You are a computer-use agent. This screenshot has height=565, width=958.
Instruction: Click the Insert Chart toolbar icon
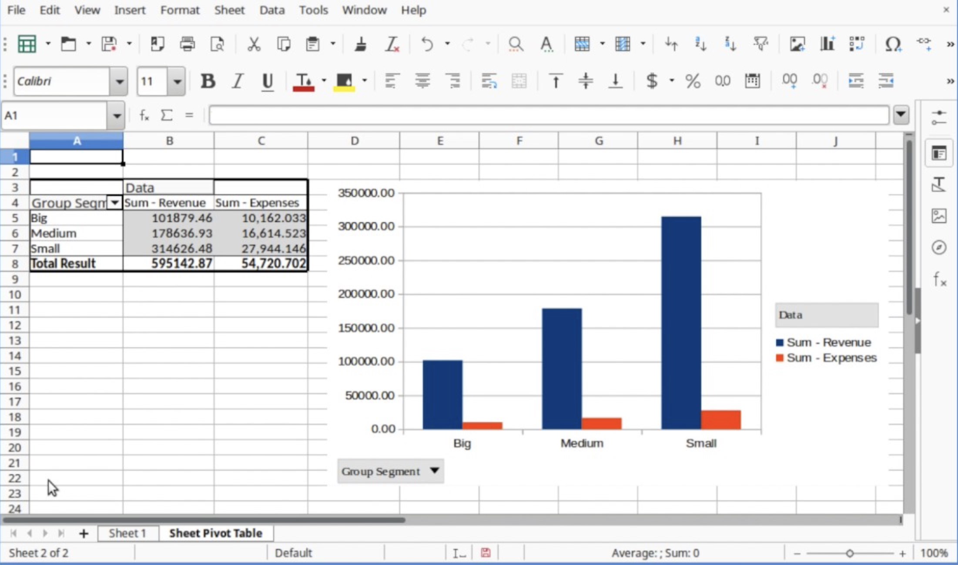point(827,44)
